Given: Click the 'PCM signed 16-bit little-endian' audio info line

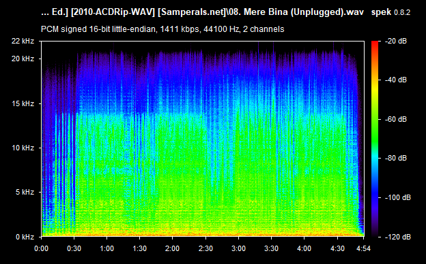Looking at the screenshot, I should point(162,29).
